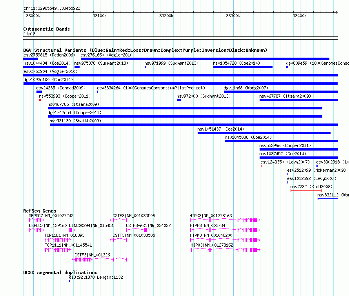Click the esv3302918 variant label
Image resolution: width=349 pixels, height=296 pixels.
[333, 162]
